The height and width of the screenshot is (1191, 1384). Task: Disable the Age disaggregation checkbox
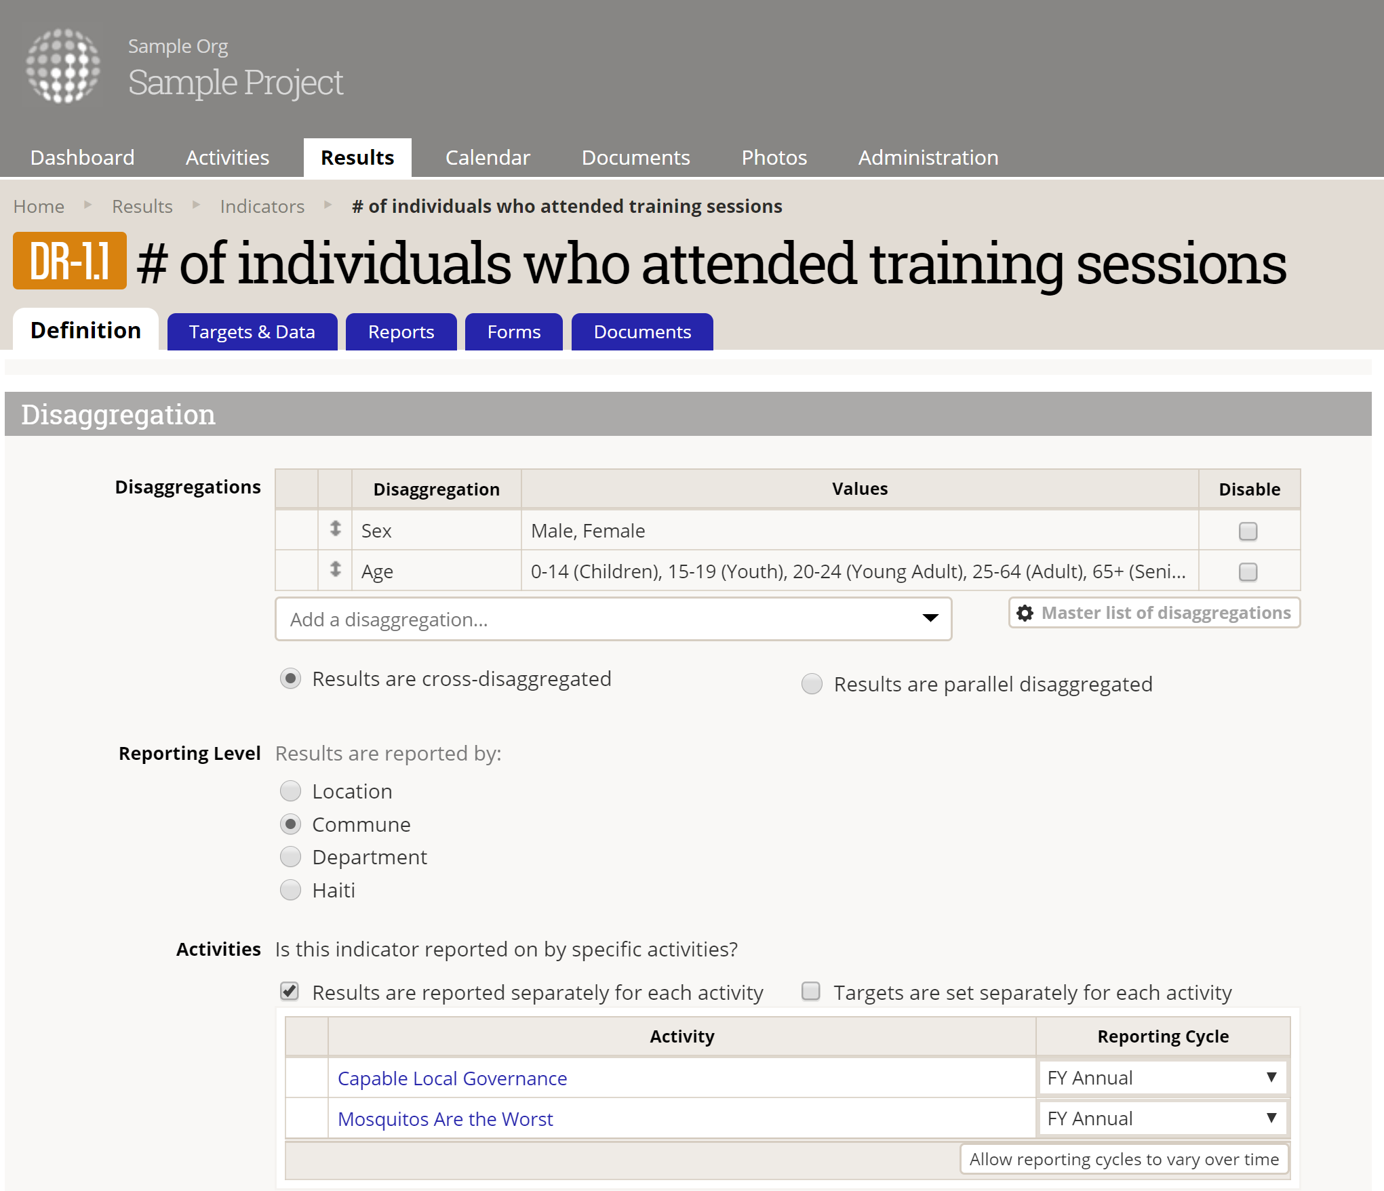1248,571
